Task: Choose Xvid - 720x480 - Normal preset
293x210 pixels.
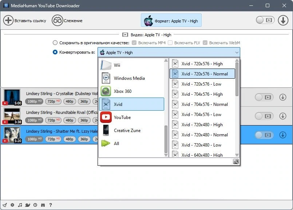Action: (x=202, y=135)
